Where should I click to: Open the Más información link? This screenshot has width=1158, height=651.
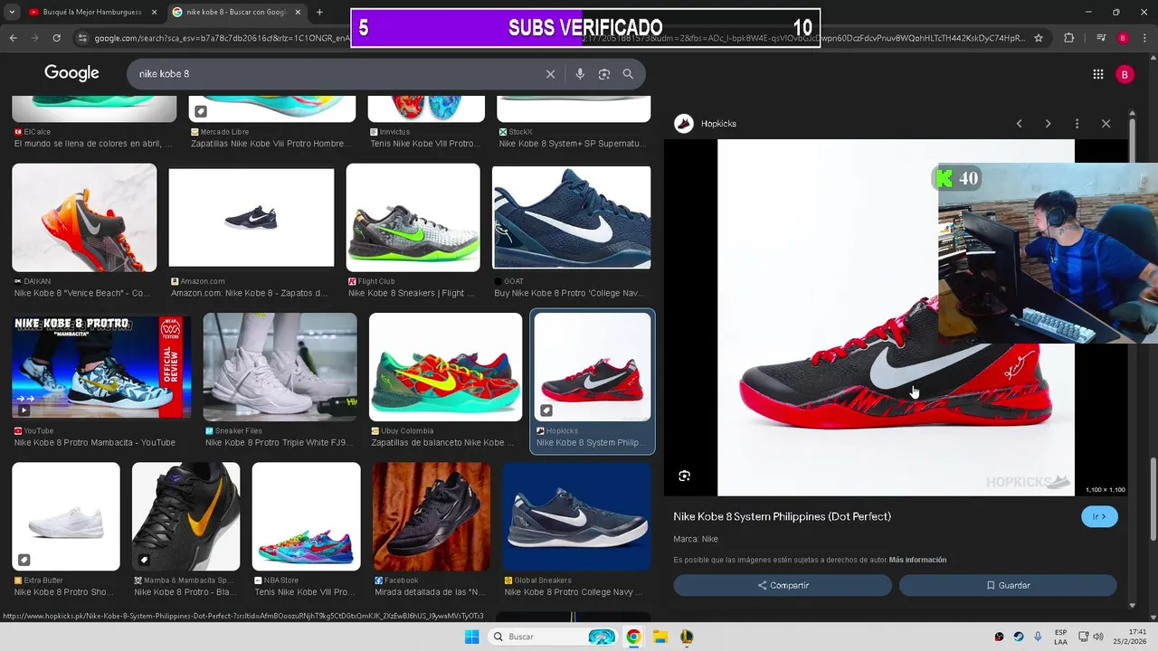point(917,560)
